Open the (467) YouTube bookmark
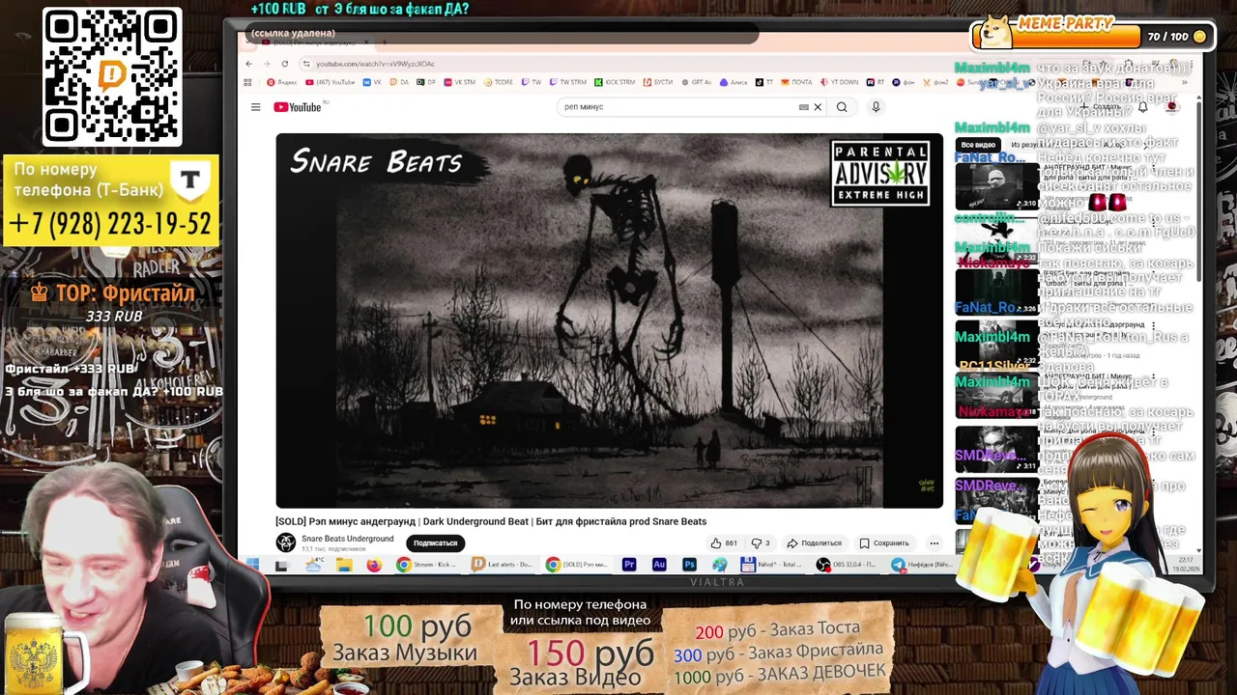This screenshot has height=695, width=1237. 331,82
